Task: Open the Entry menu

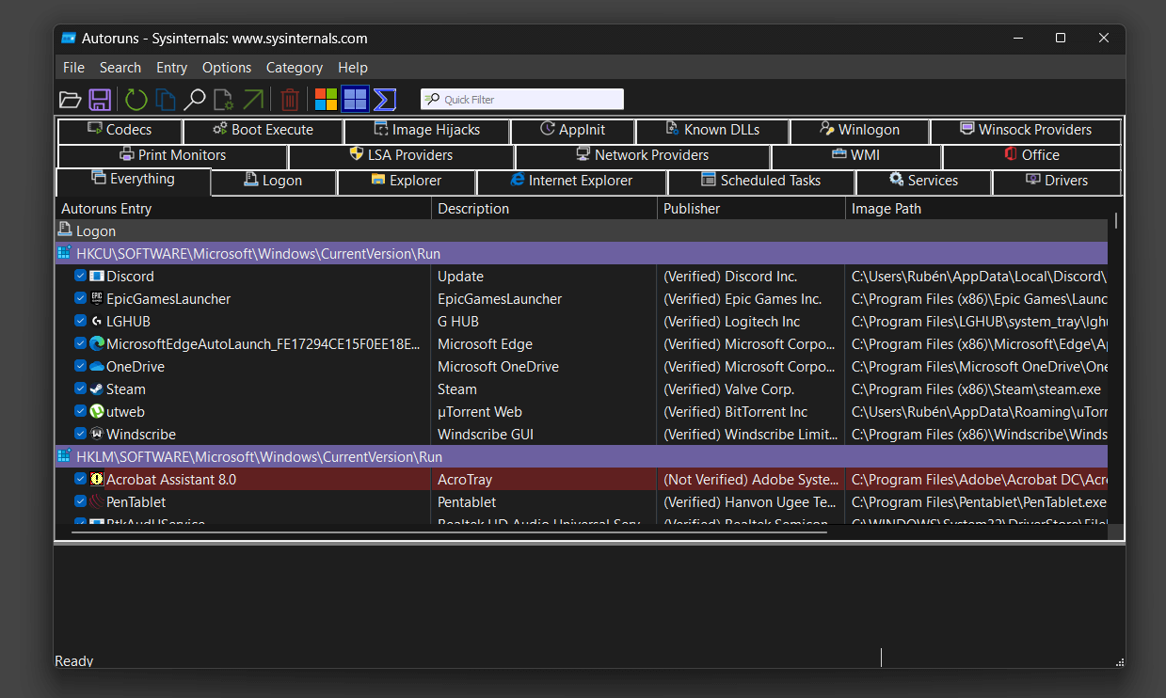Action: tap(172, 68)
